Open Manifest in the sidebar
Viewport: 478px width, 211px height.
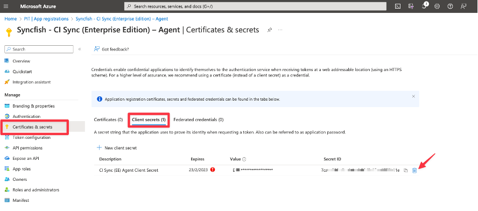coord(21,200)
